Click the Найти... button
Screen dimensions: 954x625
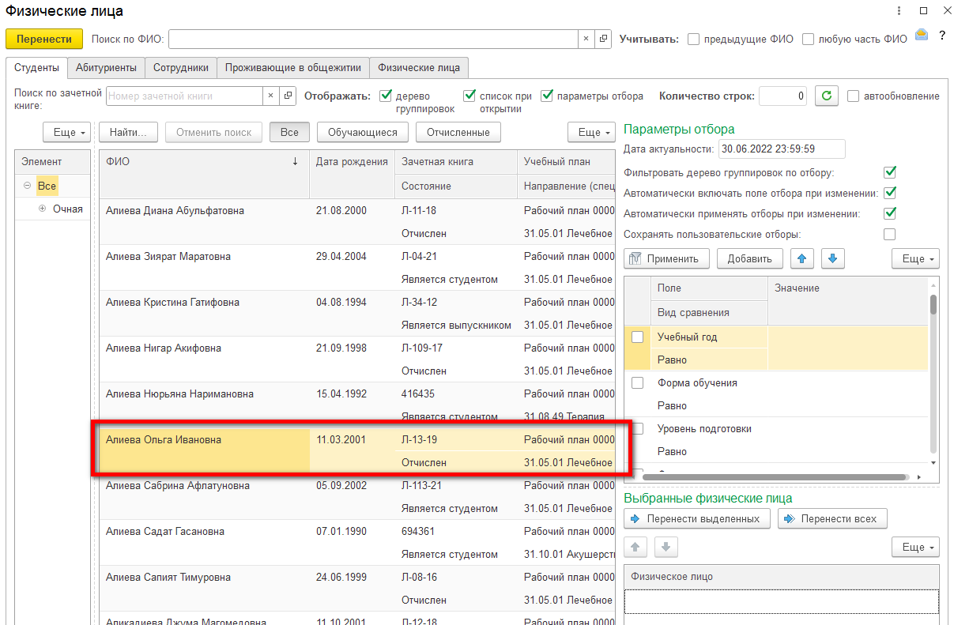(x=130, y=132)
